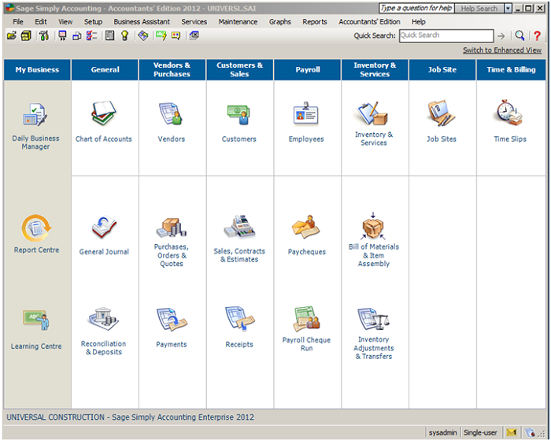Open the Customers icon

239,114
